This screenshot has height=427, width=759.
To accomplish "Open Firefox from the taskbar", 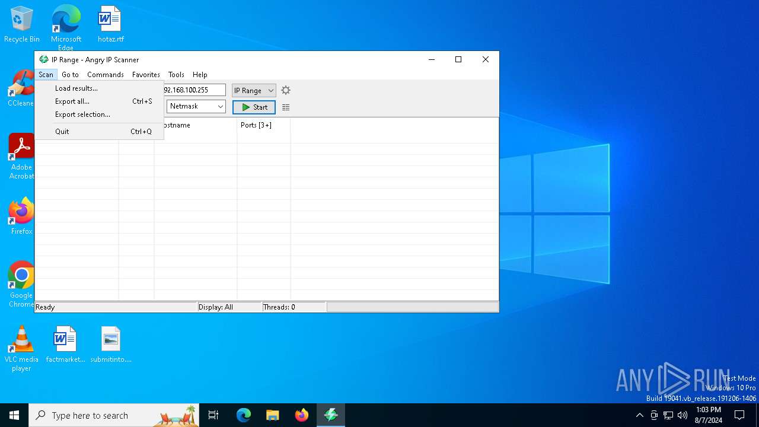I will pyautogui.click(x=302, y=415).
